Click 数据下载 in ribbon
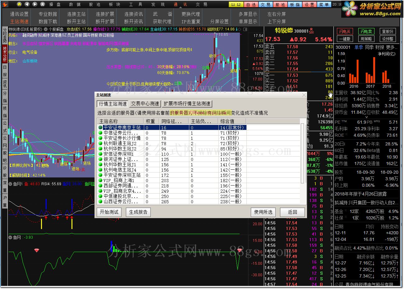 48,21
